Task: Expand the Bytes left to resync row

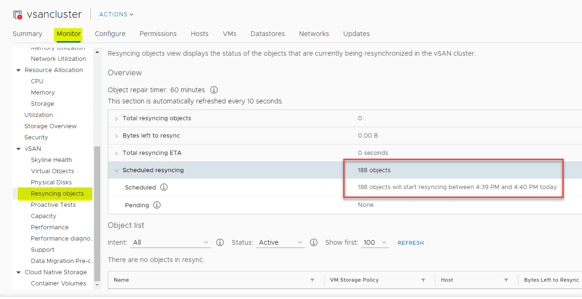Action: coord(117,136)
